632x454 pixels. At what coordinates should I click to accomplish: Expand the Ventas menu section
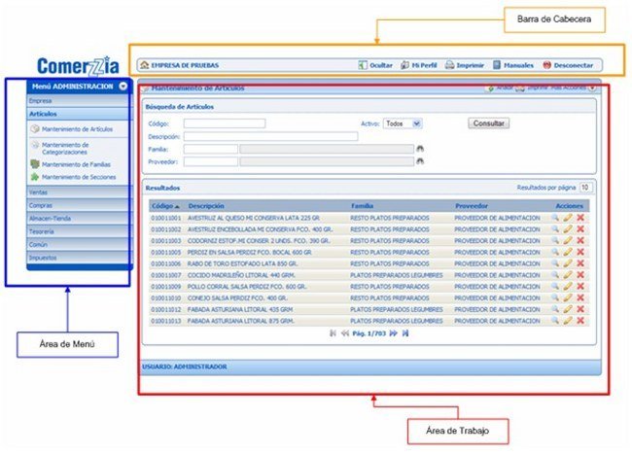coord(39,192)
